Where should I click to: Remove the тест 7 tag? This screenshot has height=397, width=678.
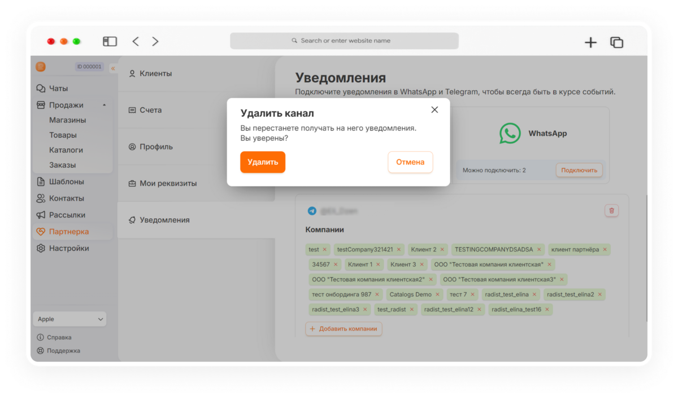[x=472, y=294]
